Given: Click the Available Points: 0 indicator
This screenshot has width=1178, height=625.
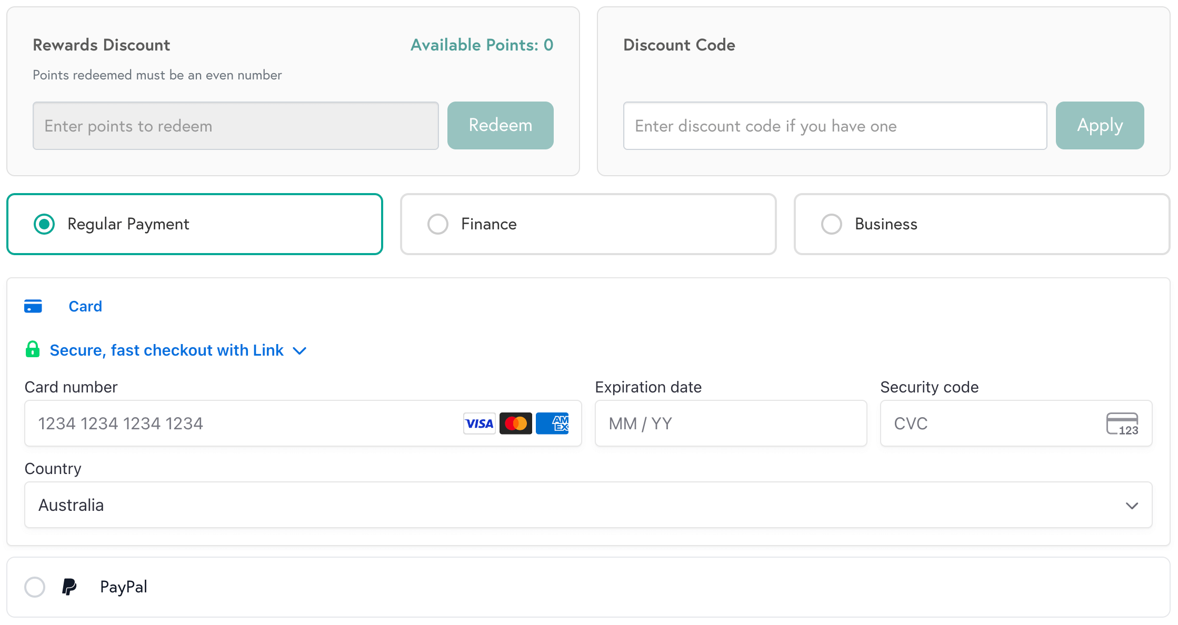Looking at the screenshot, I should pyautogui.click(x=482, y=45).
